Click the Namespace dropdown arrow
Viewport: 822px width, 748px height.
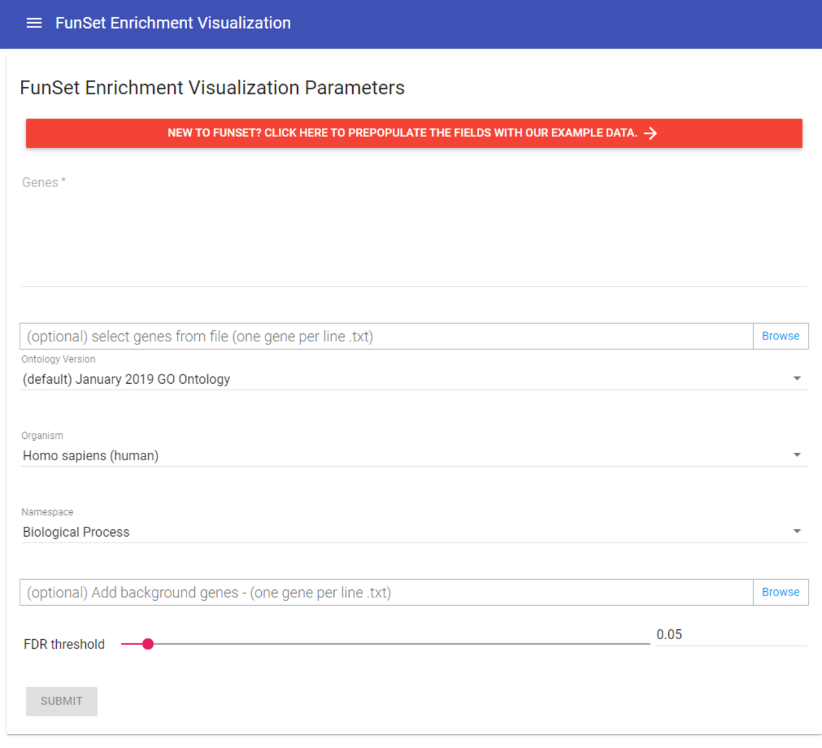pos(797,532)
